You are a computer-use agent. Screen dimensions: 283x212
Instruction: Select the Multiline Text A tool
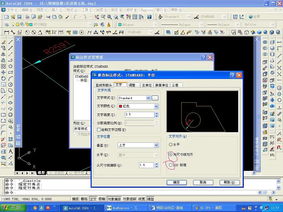pyautogui.click(x=11, y=151)
